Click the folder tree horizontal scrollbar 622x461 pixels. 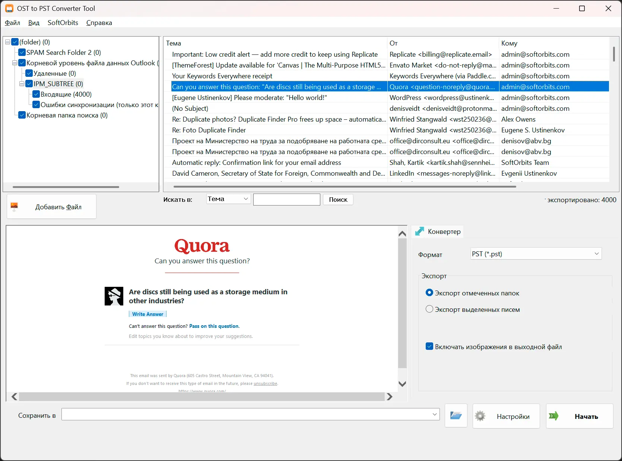pos(66,187)
